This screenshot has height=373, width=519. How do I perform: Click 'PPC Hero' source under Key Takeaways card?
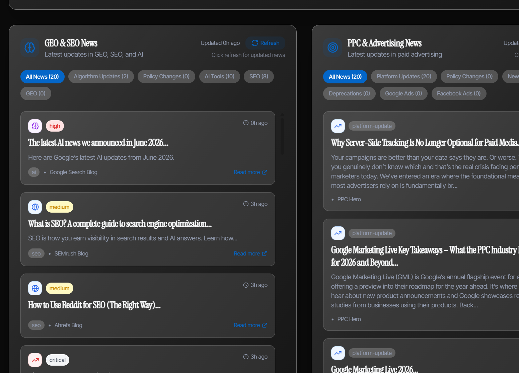(x=349, y=319)
